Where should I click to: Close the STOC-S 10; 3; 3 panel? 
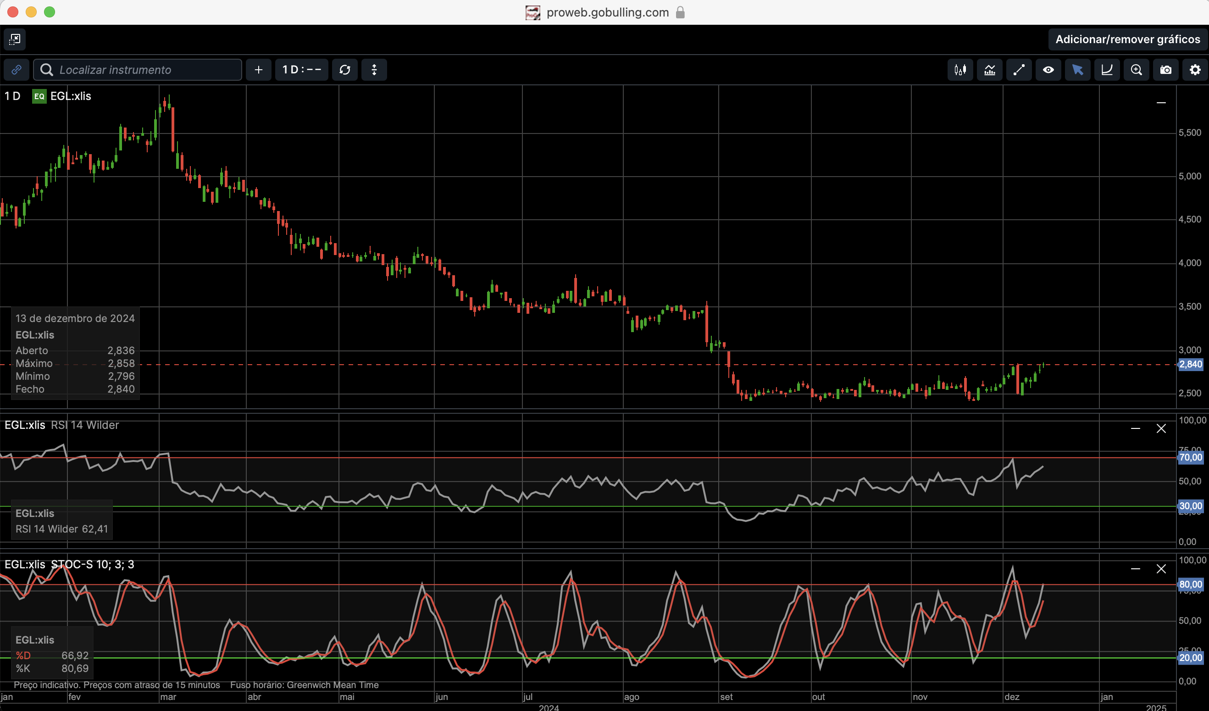point(1161,569)
